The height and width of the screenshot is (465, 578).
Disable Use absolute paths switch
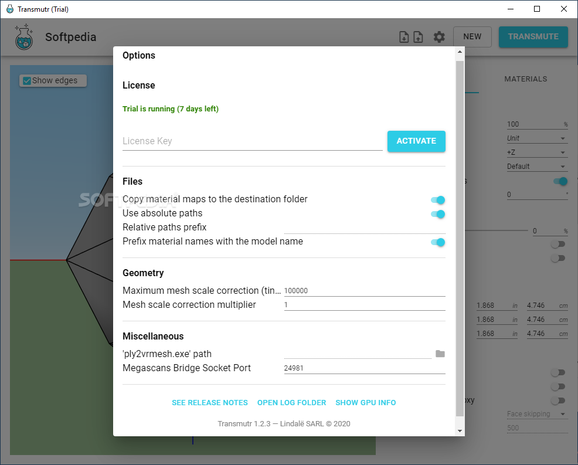tap(438, 214)
